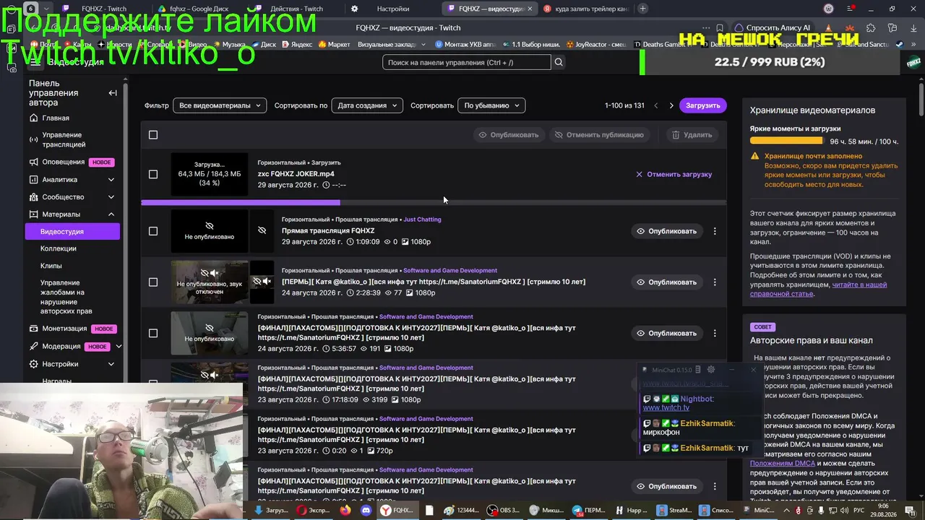The height and width of the screenshot is (520, 925).
Task: Click the dashboard search field
Action: pyautogui.click(x=467, y=62)
